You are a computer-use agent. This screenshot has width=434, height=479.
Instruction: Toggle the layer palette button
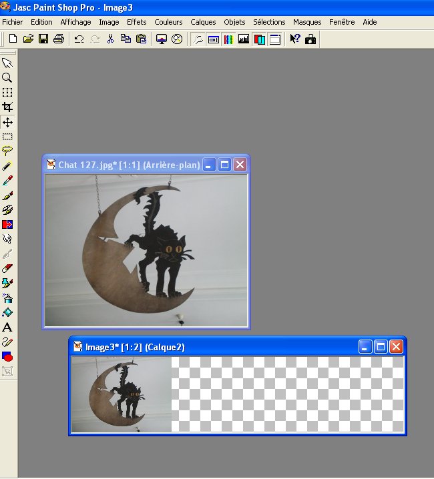[x=259, y=39]
